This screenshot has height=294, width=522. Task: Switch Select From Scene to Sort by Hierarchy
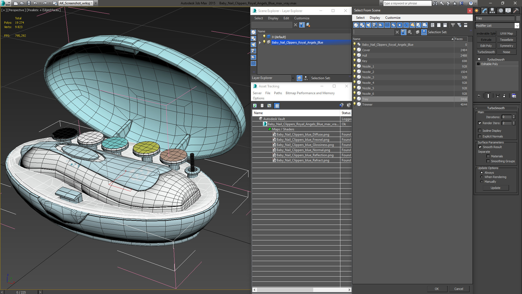[x=424, y=32]
